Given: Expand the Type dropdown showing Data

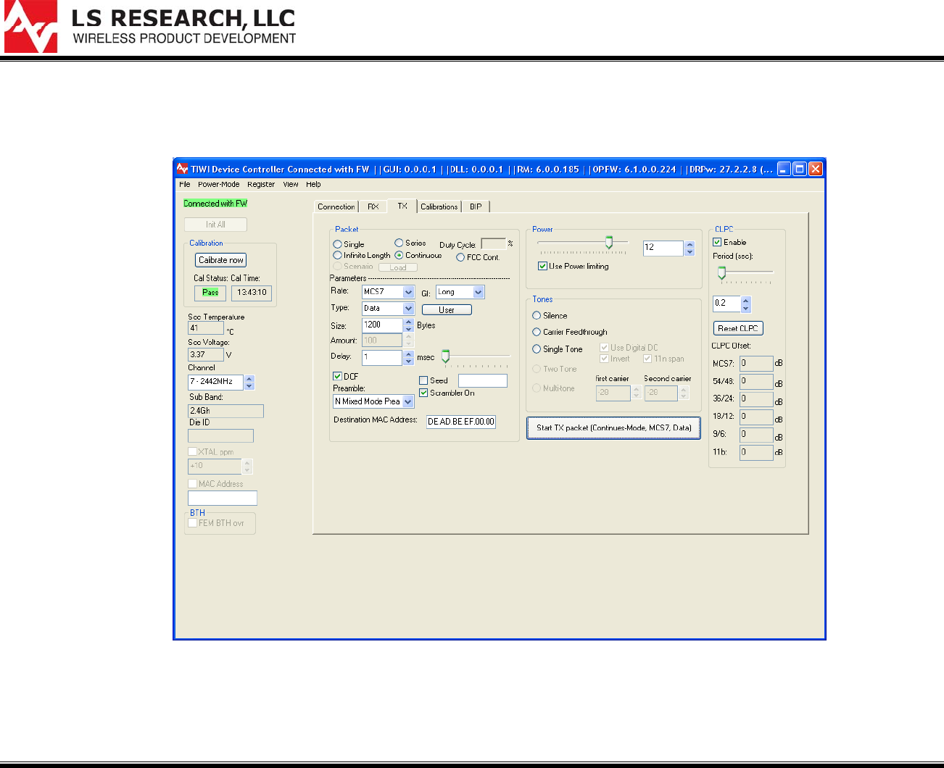Looking at the screenshot, I should pyautogui.click(x=409, y=309).
